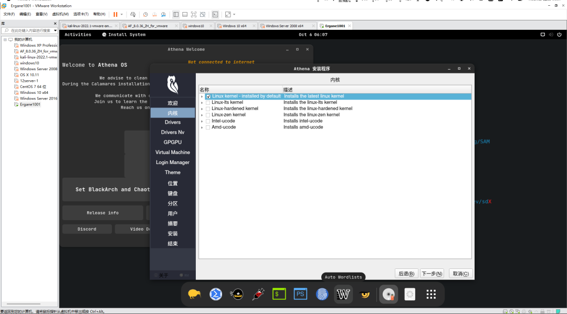Expand the Linux kernel default row arrow
Image resolution: width=567 pixels, height=314 pixels.
coord(202,96)
